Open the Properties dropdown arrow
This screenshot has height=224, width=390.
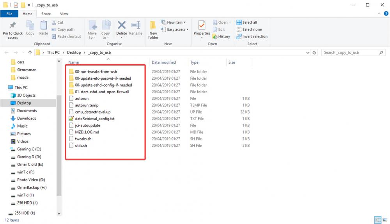[202, 37]
